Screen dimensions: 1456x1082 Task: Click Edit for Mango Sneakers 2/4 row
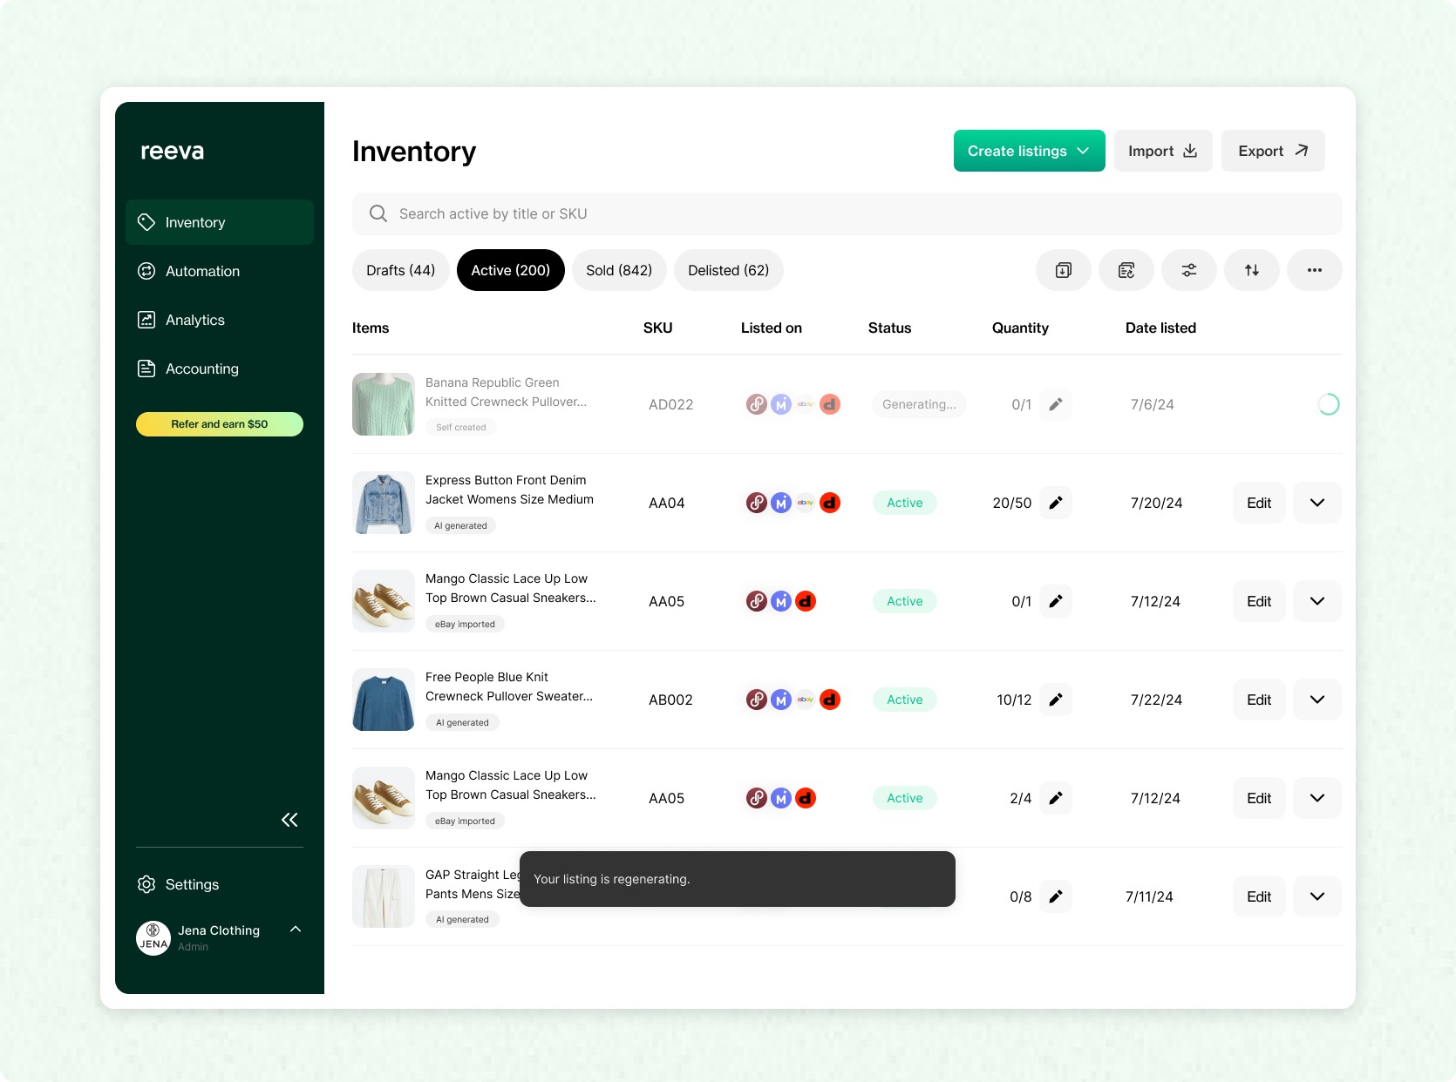coord(1259,798)
